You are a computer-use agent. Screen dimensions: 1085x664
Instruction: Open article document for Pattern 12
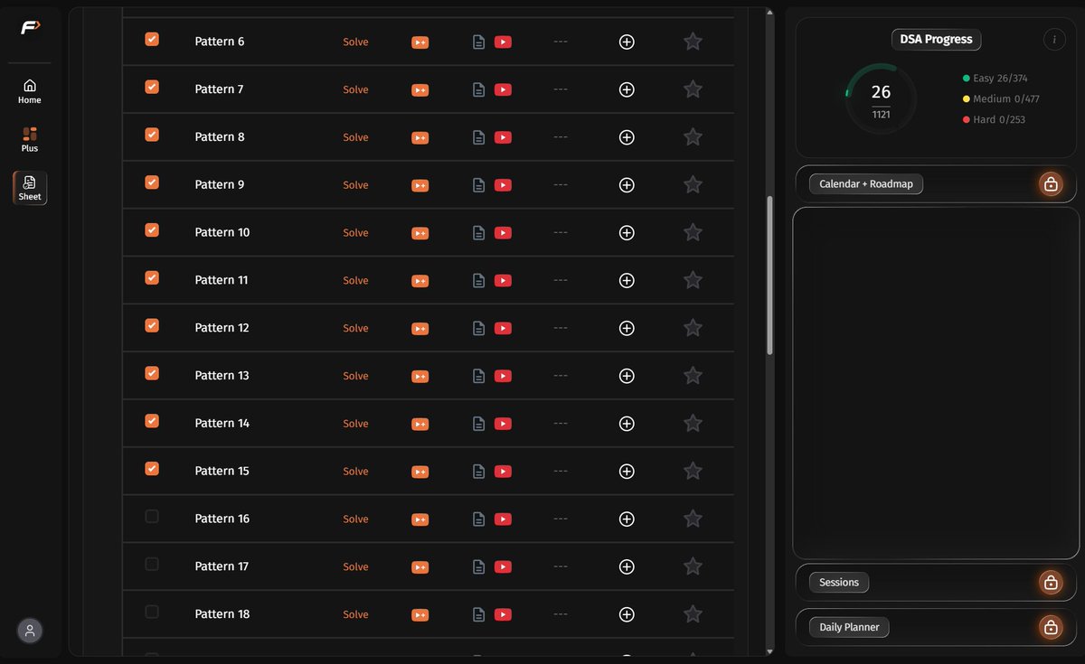click(479, 328)
